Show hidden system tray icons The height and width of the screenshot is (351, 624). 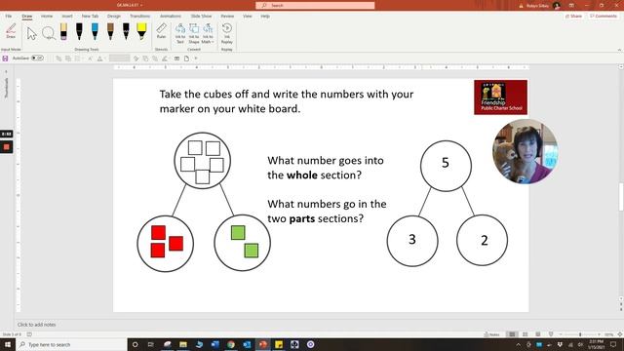tap(518, 344)
